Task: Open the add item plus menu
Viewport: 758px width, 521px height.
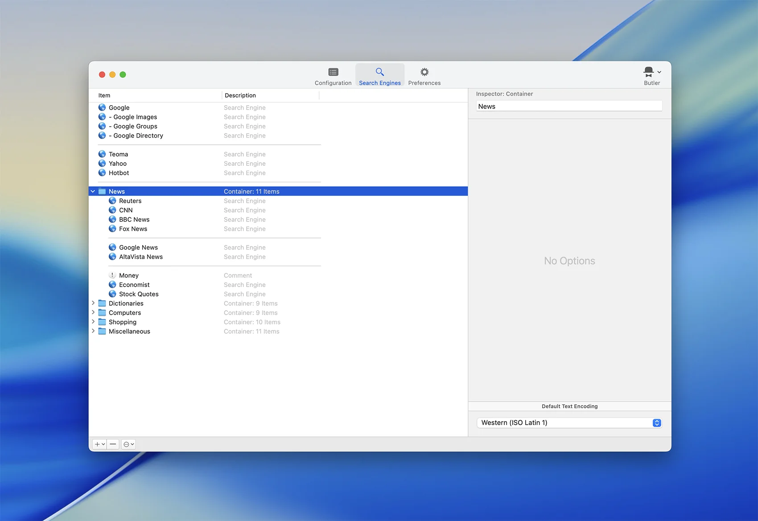Action: pos(99,444)
